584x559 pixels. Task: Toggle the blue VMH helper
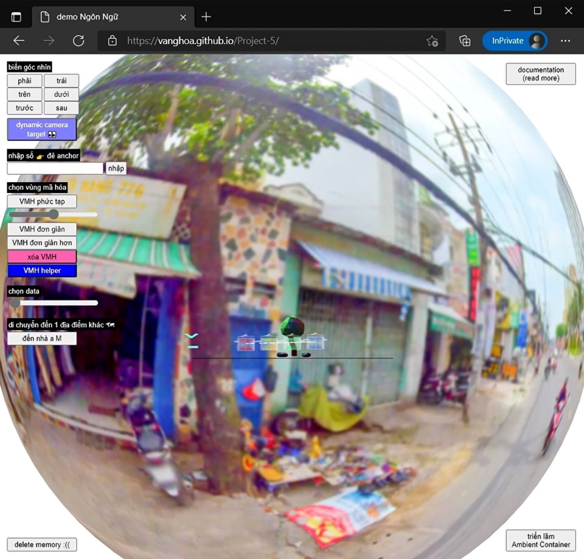click(x=42, y=270)
